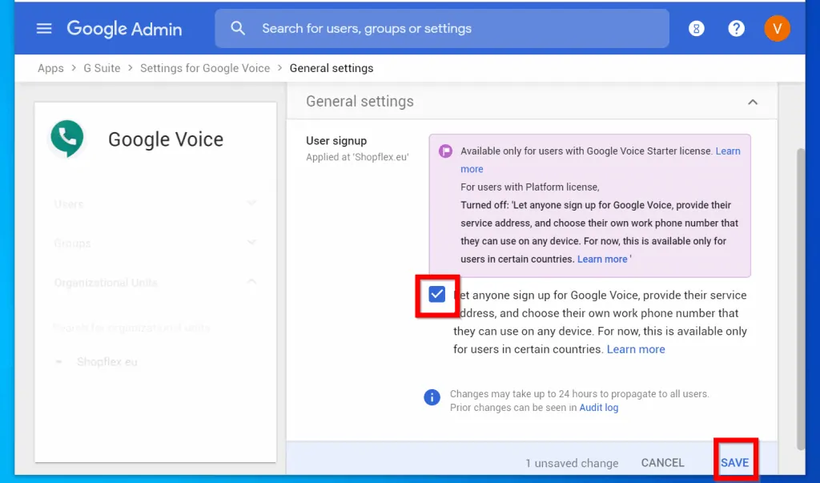
Task: Open the Audit log link
Action: click(598, 408)
